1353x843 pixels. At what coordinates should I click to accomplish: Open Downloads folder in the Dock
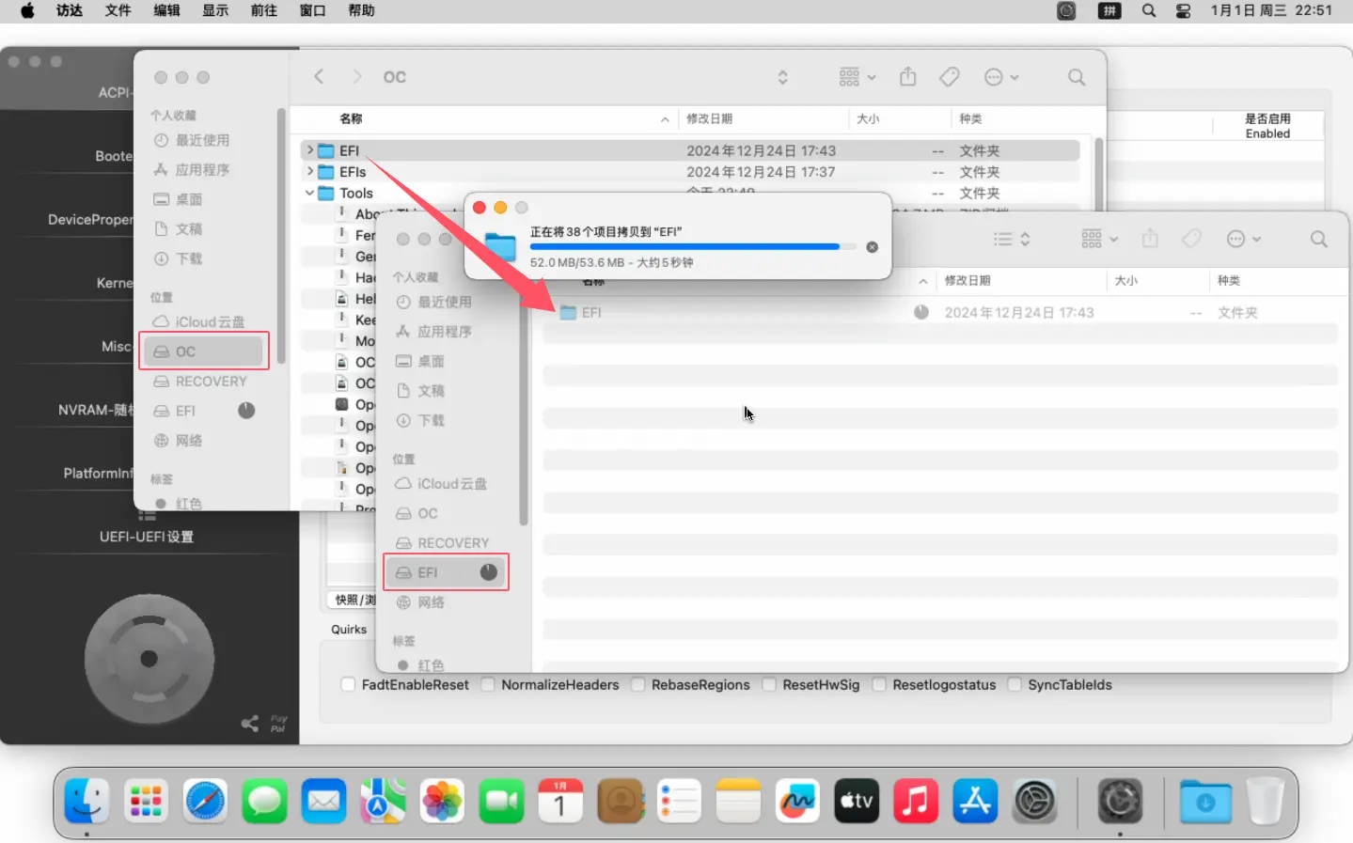[x=1205, y=802]
